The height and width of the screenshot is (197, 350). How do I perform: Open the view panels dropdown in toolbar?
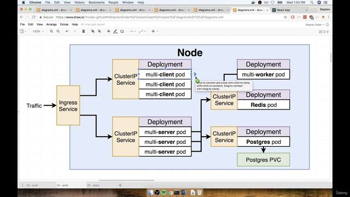(23, 32)
